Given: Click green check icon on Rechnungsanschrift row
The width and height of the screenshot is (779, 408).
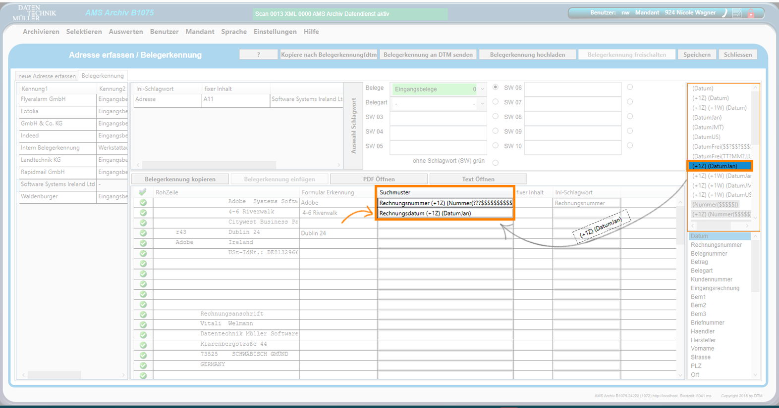Looking at the screenshot, I should [143, 314].
